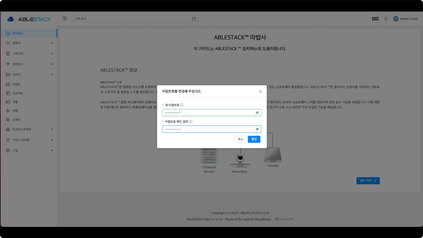Confirm password change with 확인 button

pos(254,139)
